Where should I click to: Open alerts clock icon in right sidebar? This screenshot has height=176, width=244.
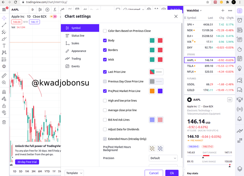(240, 20)
